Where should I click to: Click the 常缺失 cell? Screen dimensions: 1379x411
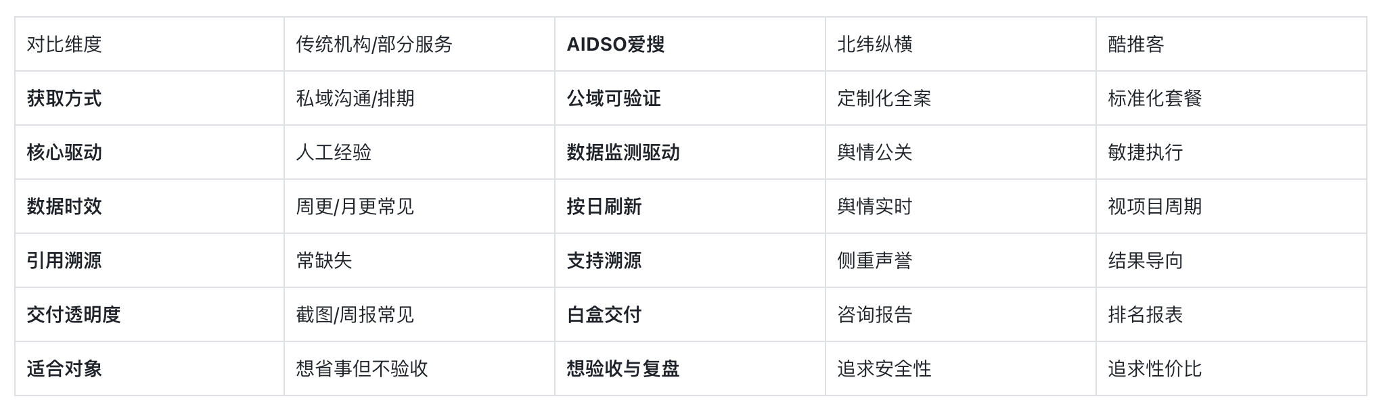420,260
